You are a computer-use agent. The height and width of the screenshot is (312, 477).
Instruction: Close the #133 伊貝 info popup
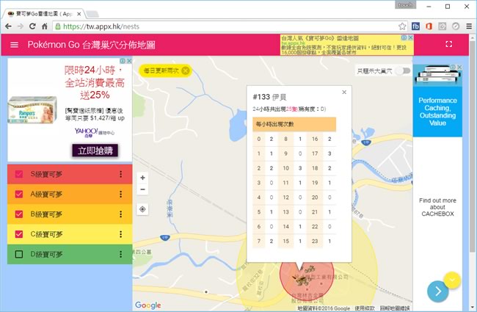(344, 92)
